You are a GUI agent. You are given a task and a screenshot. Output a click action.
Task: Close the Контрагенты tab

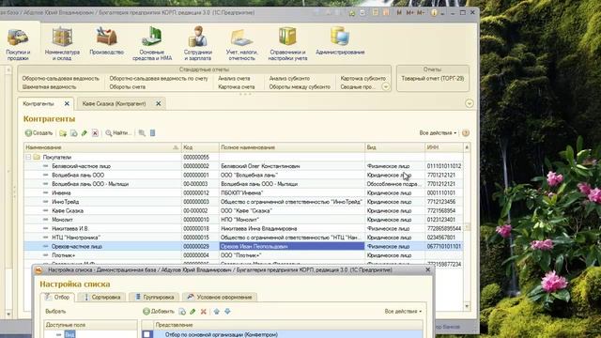67,104
